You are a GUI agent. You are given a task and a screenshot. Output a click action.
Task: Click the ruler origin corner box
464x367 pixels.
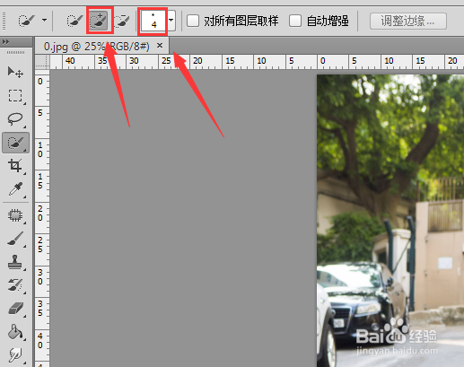[x=42, y=62]
